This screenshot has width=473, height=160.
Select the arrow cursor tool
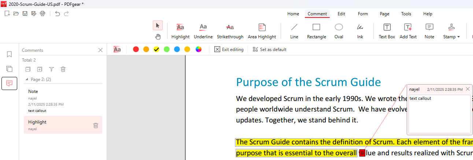tap(158, 26)
